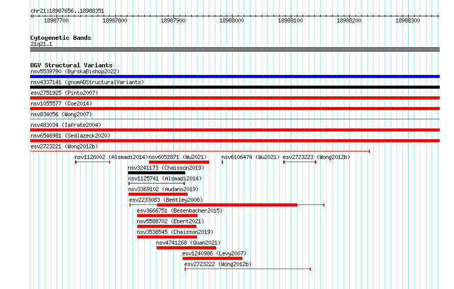The width and height of the screenshot is (454, 289).
Task: Click the chr21:18987656..18988351 range text
Action: (x=67, y=11)
